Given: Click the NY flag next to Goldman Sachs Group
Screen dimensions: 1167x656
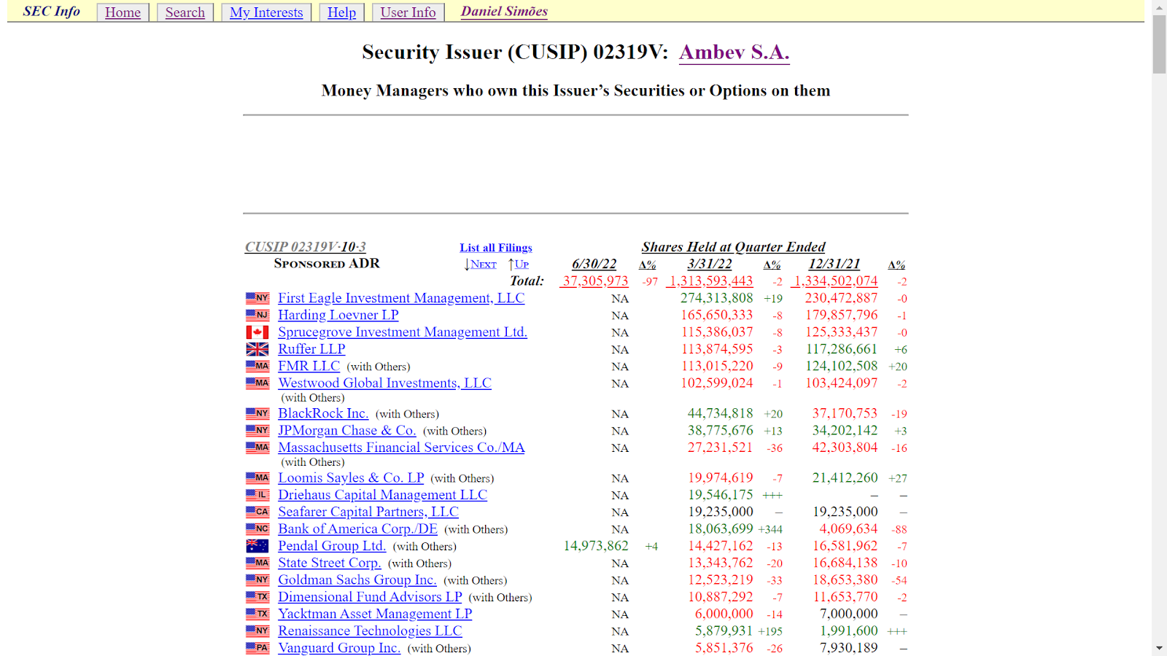Looking at the screenshot, I should coord(257,580).
